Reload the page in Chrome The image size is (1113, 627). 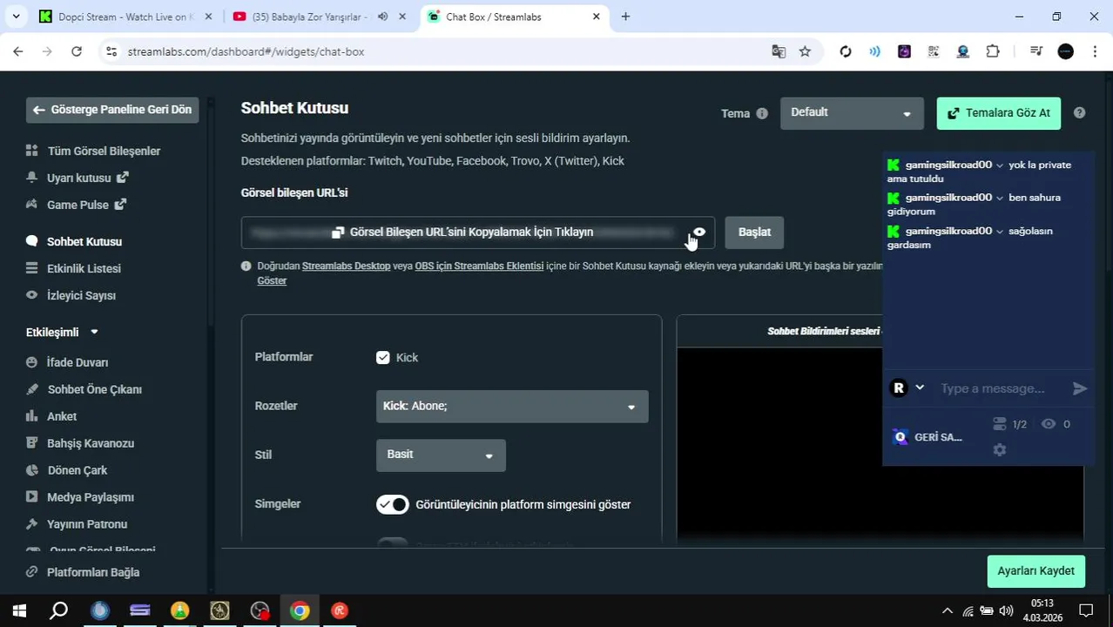77,51
